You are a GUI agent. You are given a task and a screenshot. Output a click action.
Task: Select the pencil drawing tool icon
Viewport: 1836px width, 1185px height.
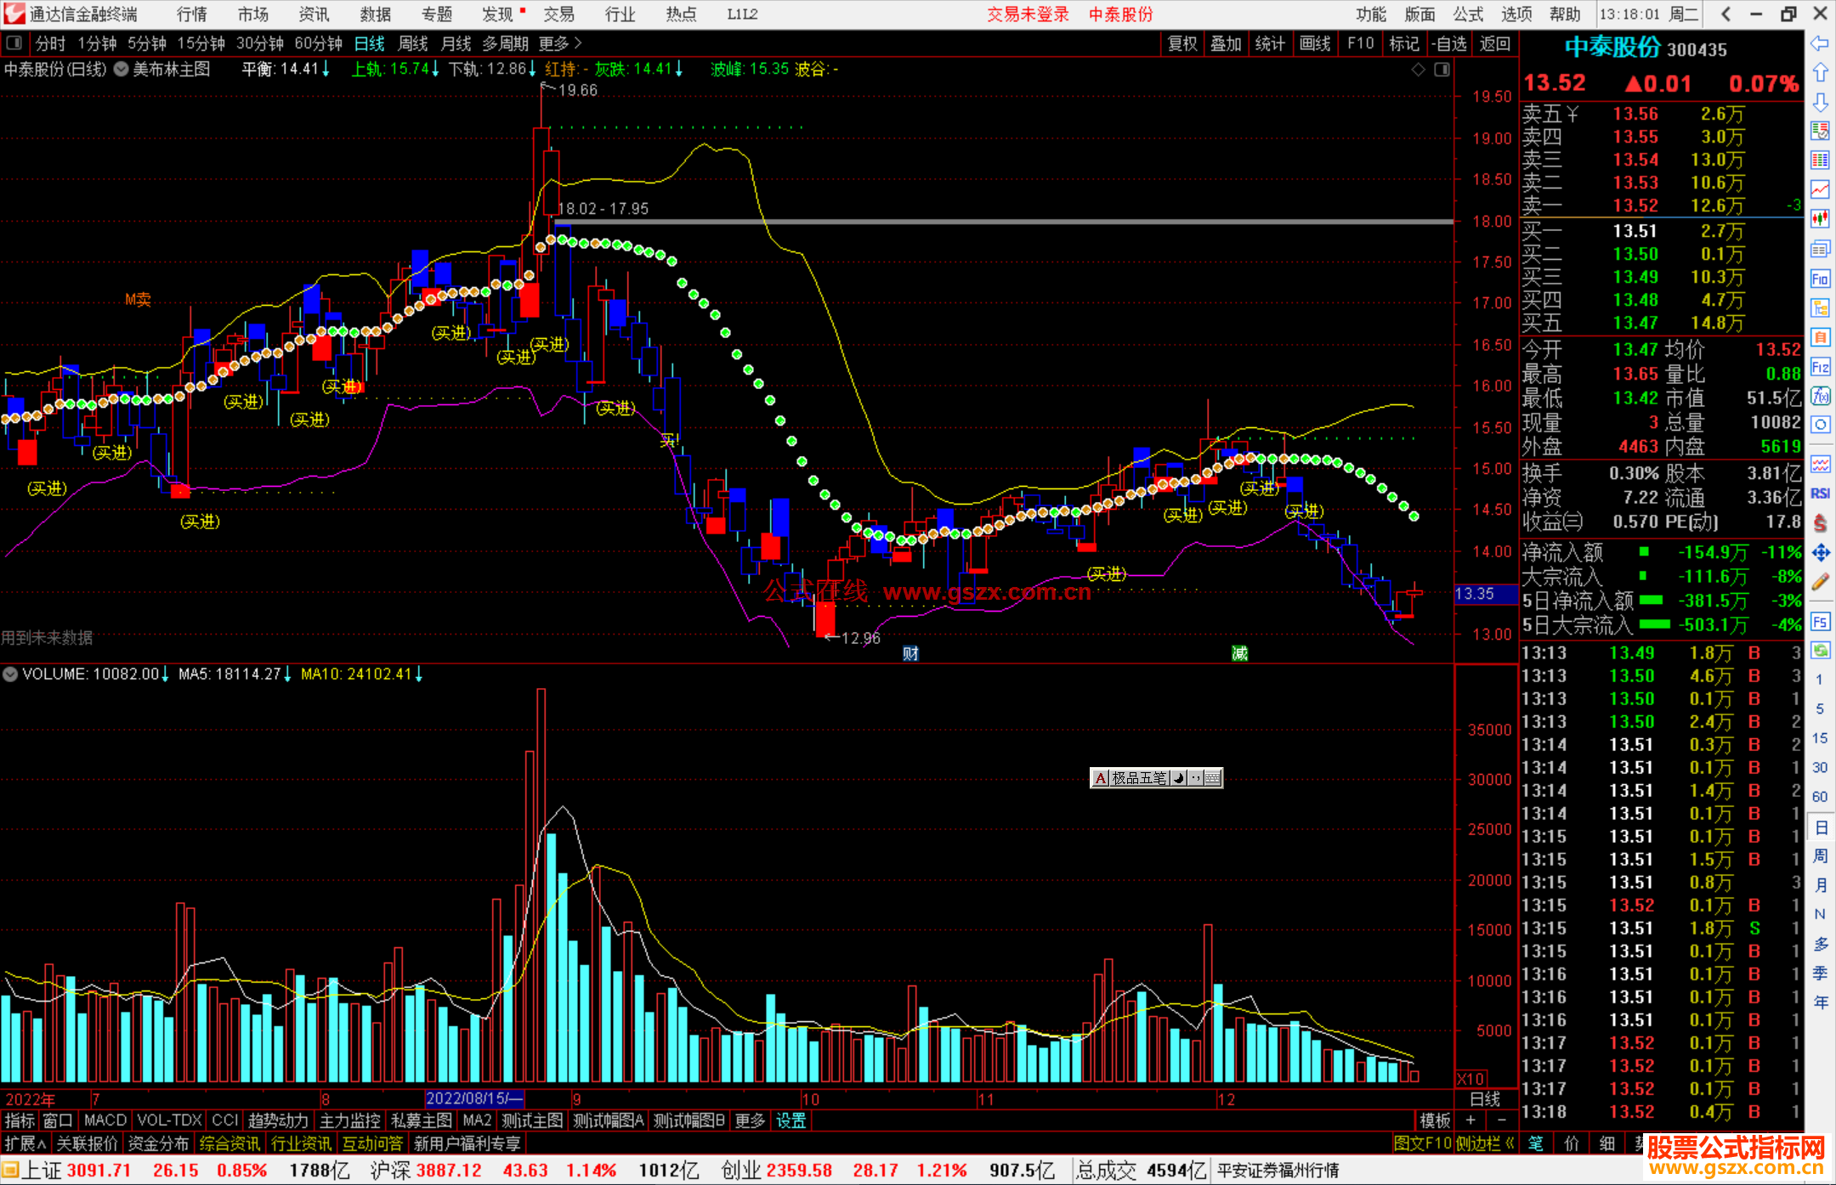[x=1820, y=582]
